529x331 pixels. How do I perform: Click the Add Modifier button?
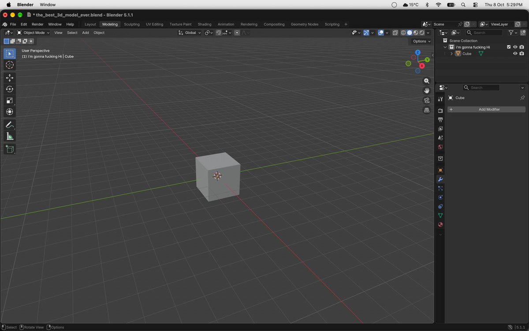pos(487,109)
